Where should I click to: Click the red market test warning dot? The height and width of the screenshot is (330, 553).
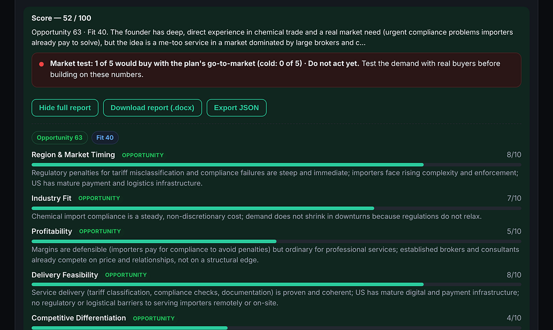[42, 64]
